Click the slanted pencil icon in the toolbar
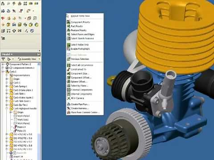This screenshot has width=214, height=160. click(x=26, y=31)
